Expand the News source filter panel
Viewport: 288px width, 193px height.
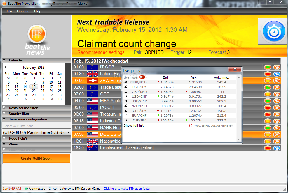coord(4,107)
